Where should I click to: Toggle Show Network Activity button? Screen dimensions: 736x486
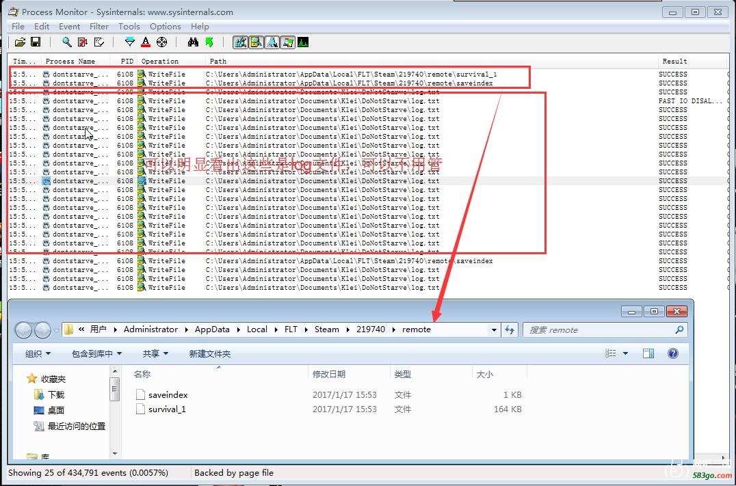pos(272,42)
